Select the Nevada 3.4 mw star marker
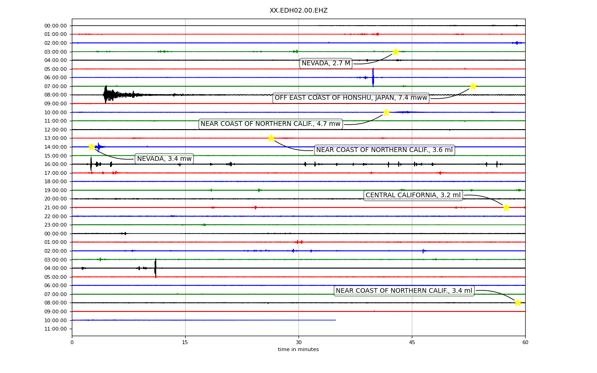The height and width of the screenshot is (373, 597). (91, 147)
